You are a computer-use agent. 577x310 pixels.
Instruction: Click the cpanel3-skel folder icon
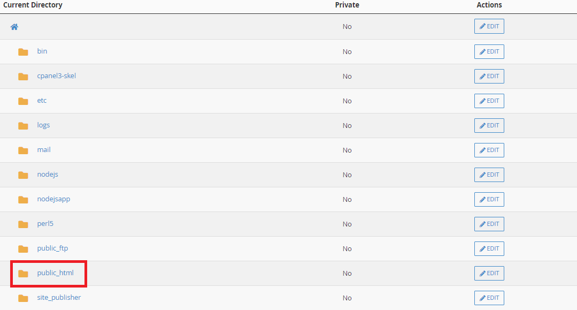coord(23,77)
